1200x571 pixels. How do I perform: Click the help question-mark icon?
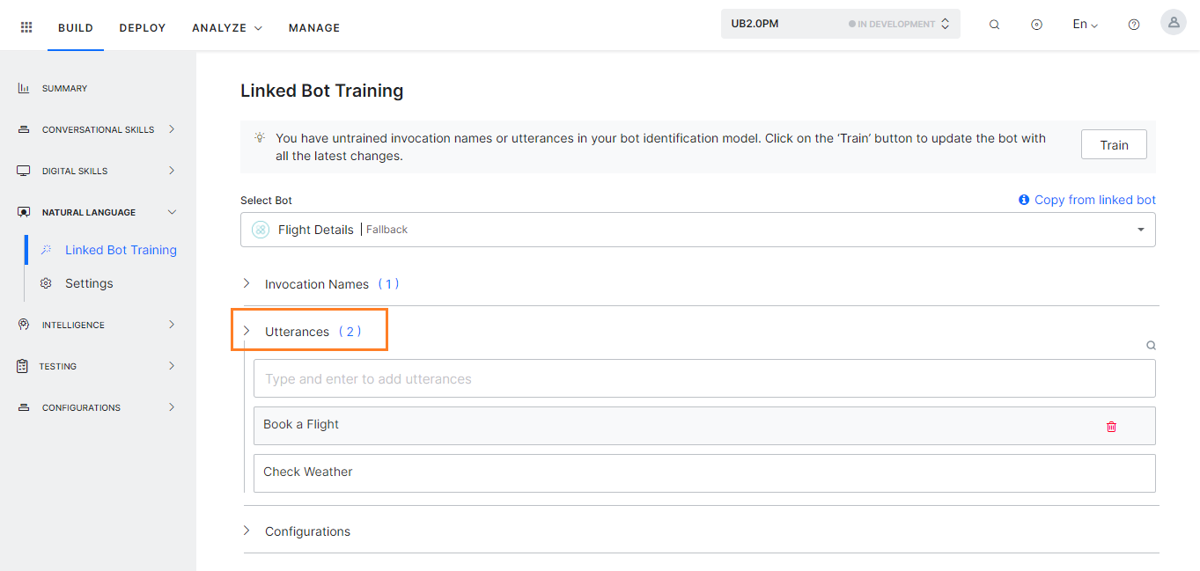pos(1133,24)
